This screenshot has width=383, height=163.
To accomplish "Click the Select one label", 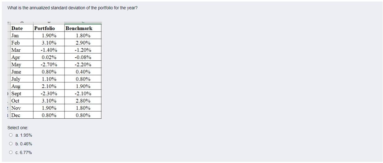I will point(18,128).
